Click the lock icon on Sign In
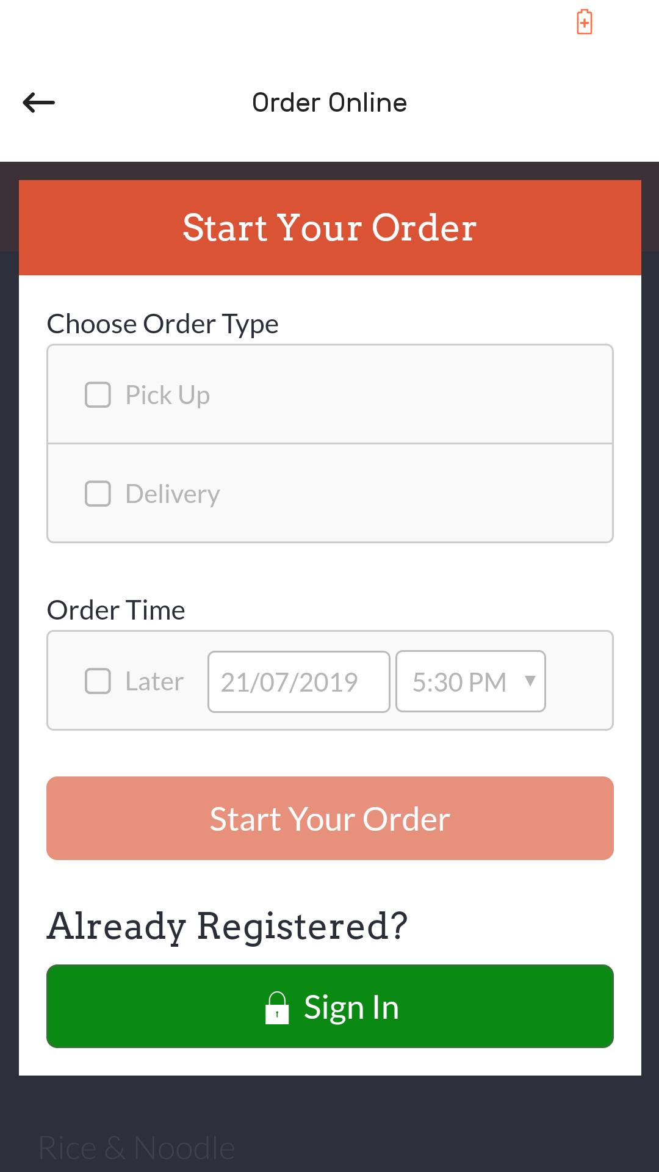Viewport: 659px width, 1172px height. tap(276, 1007)
